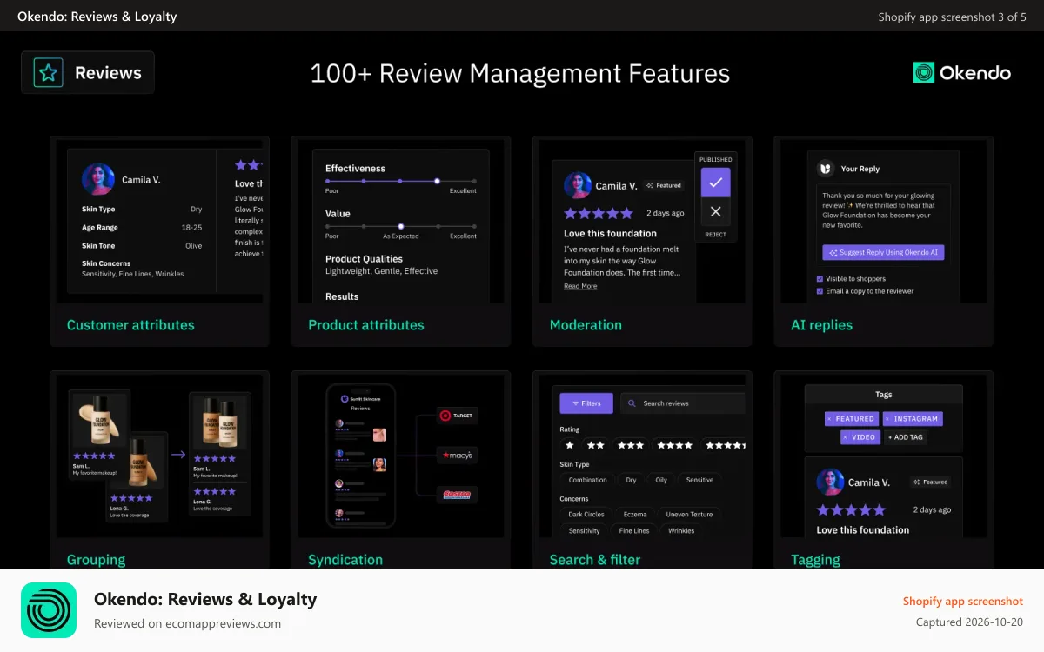
Task: Adjust the Effectiveness rating slider
Action: 401,181
